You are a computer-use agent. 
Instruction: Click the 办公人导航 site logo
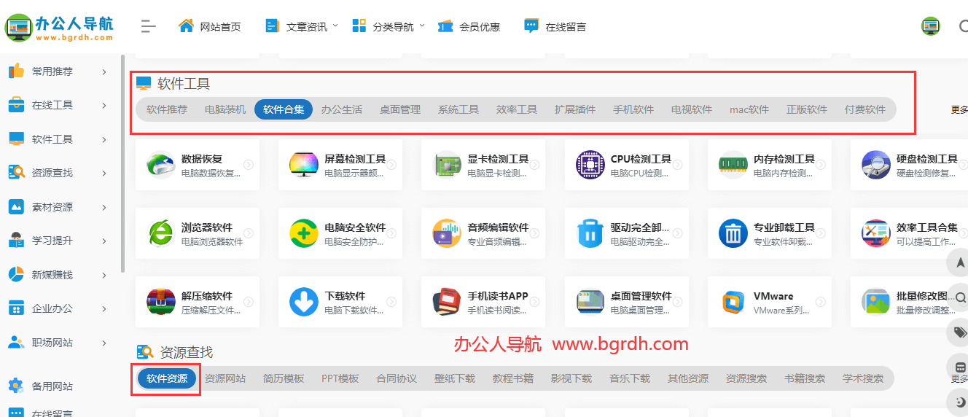point(59,27)
